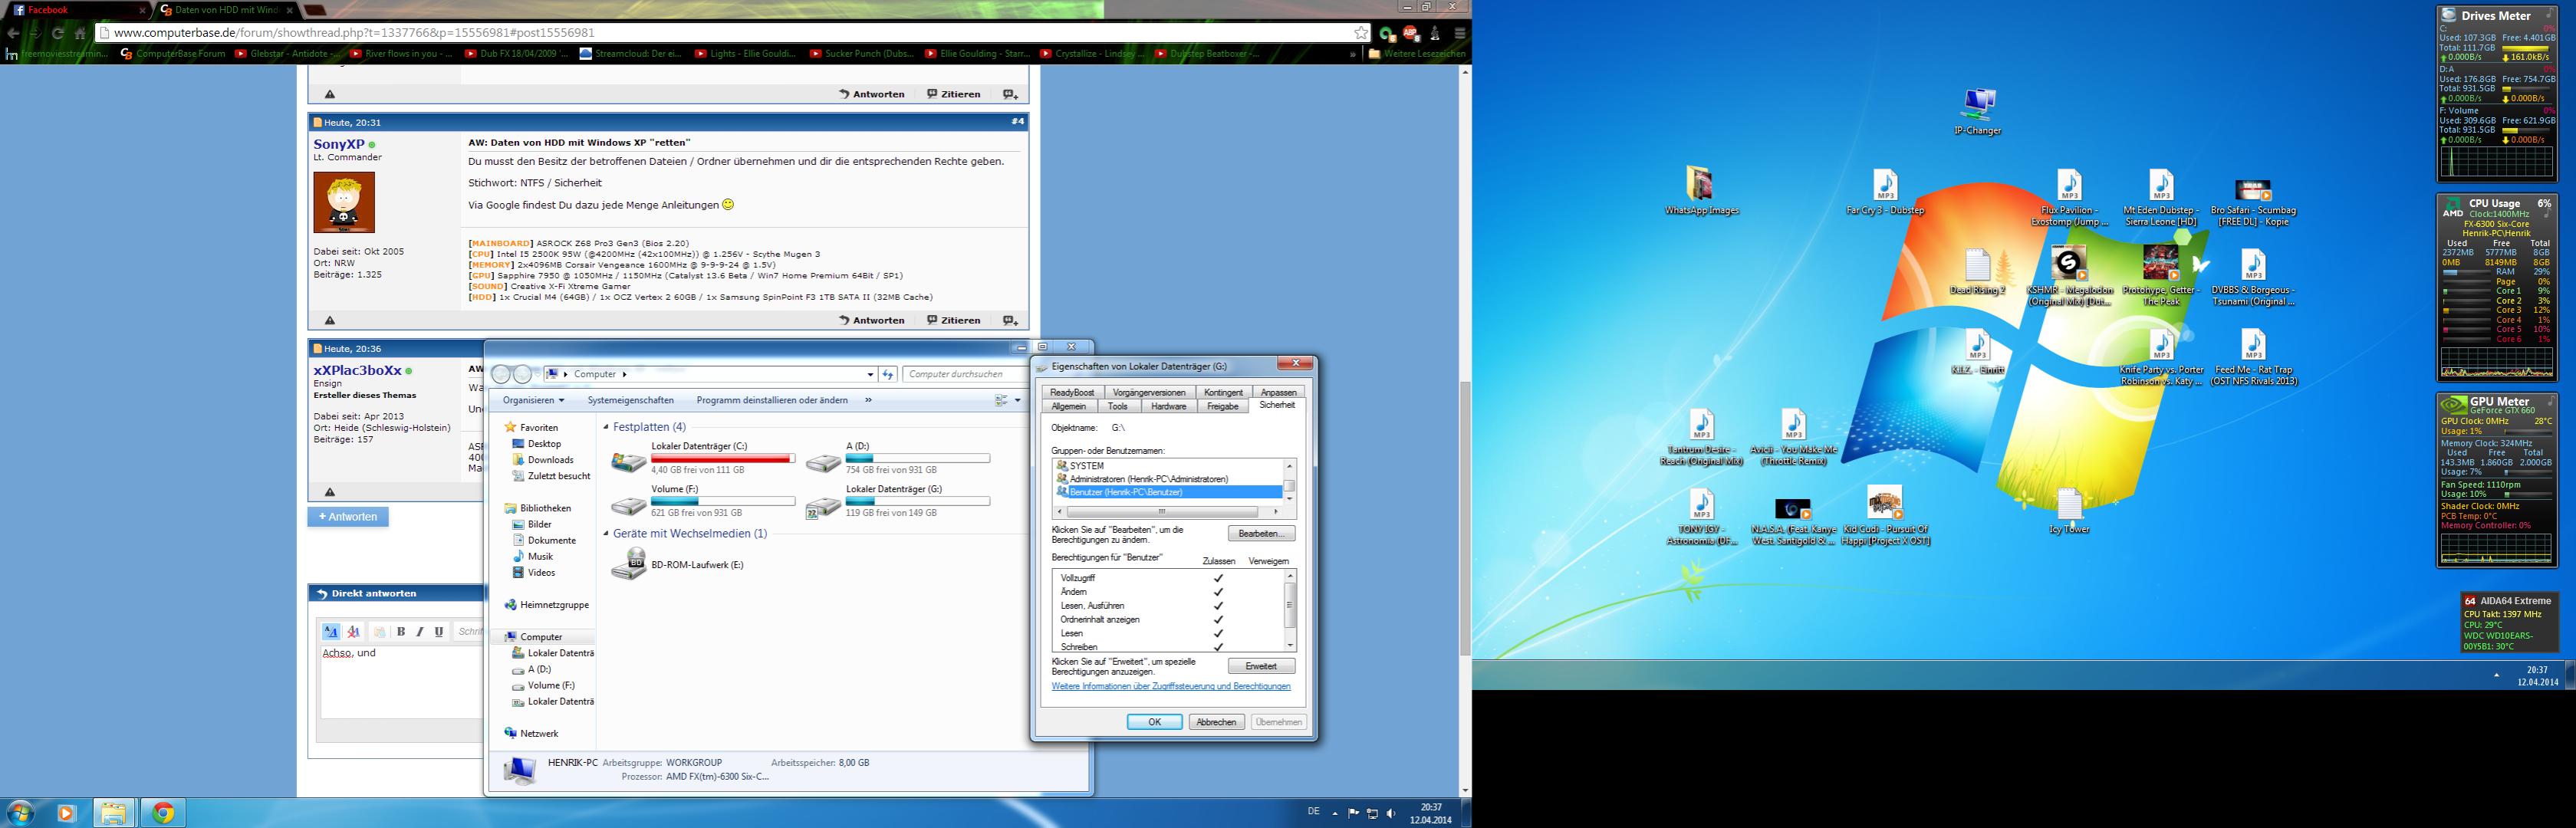Open WhatsApp Images folder on desktop
Image resolution: width=2576 pixels, height=828 pixels.
tap(1700, 184)
